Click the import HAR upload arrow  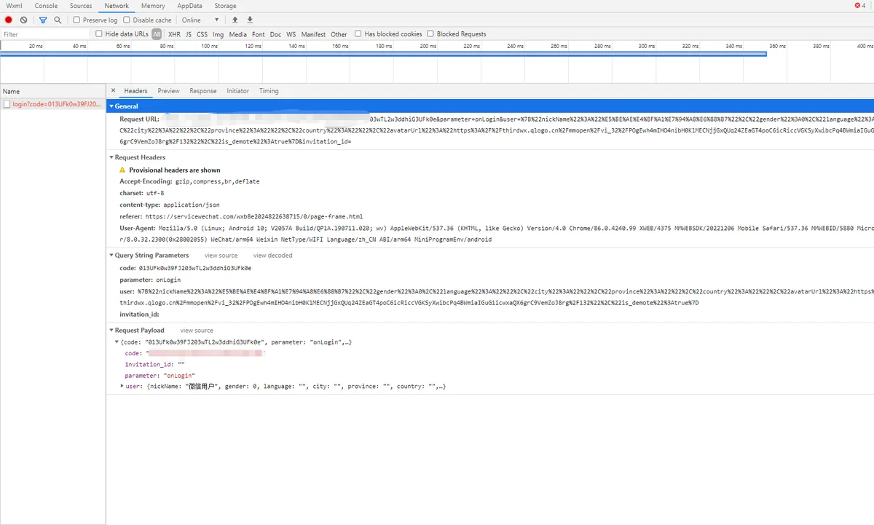tap(235, 20)
